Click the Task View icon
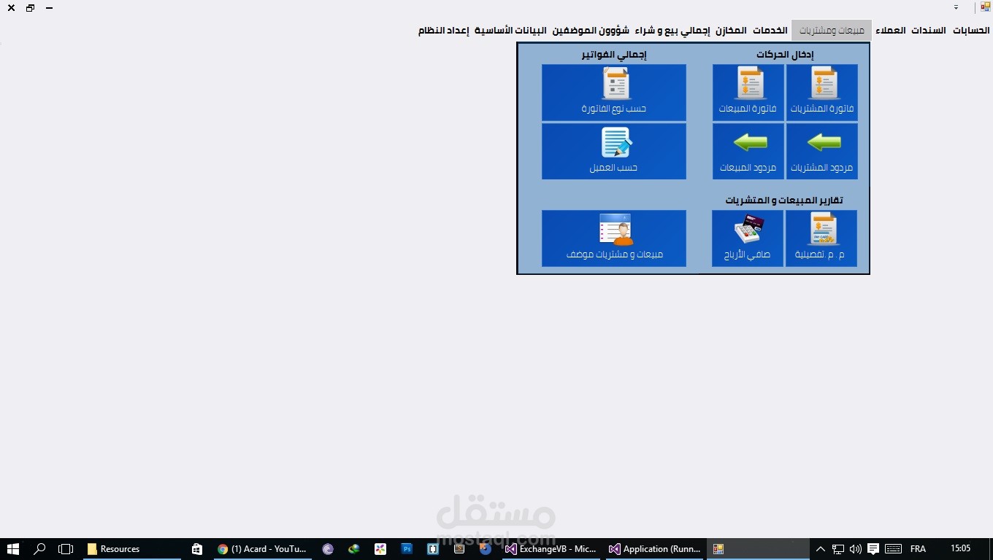 pos(66,549)
